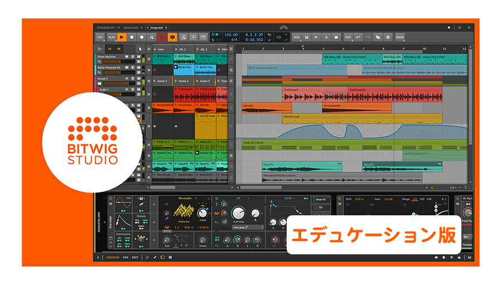
Task: Click the filter cutoff knob at 4.59 kHz
Action: tap(239, 212)
